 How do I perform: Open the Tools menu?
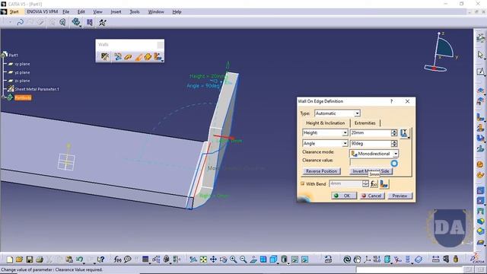pos(135,12)
